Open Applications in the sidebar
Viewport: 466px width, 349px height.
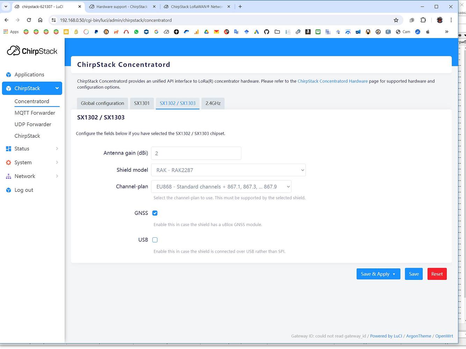click(x=29, y=75)
